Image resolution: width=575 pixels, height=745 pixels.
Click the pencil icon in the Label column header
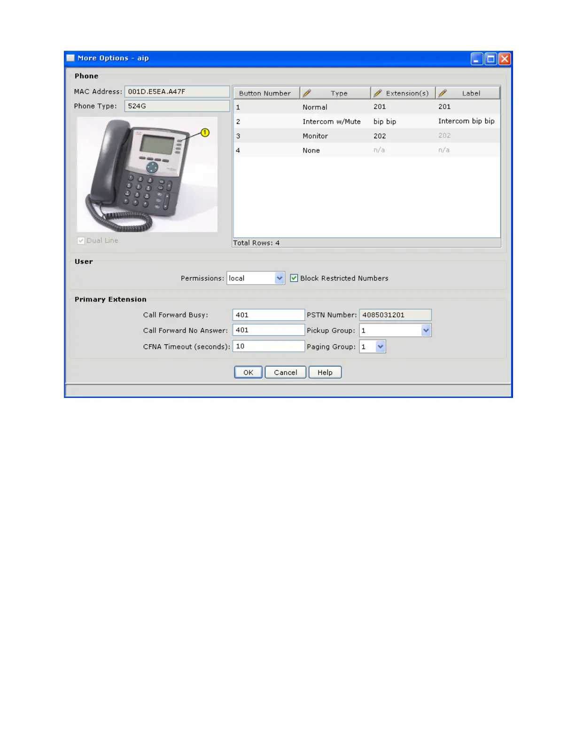pyautogui.click(x=442, y=93)
